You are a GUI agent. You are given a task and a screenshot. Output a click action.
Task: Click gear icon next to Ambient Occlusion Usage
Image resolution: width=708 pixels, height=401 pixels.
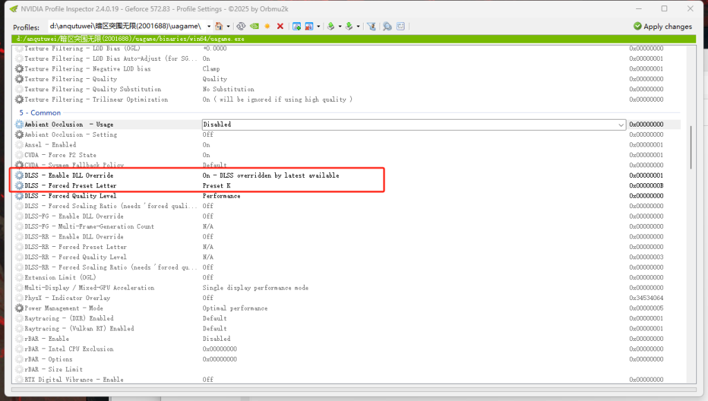point(19,124)
